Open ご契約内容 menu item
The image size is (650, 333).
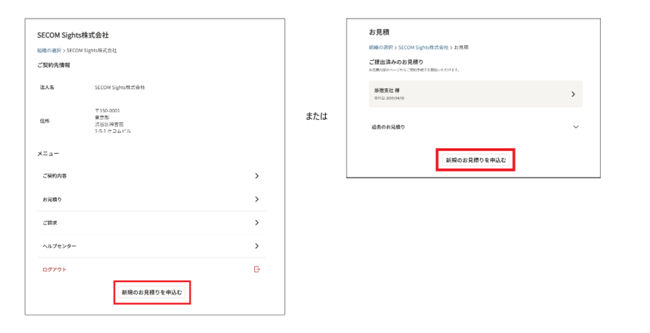pos(152,175)
